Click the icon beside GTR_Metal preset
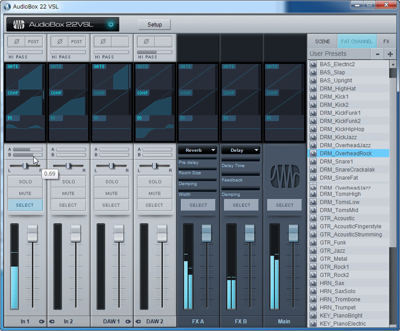400x331 pixels. (313, 259)
